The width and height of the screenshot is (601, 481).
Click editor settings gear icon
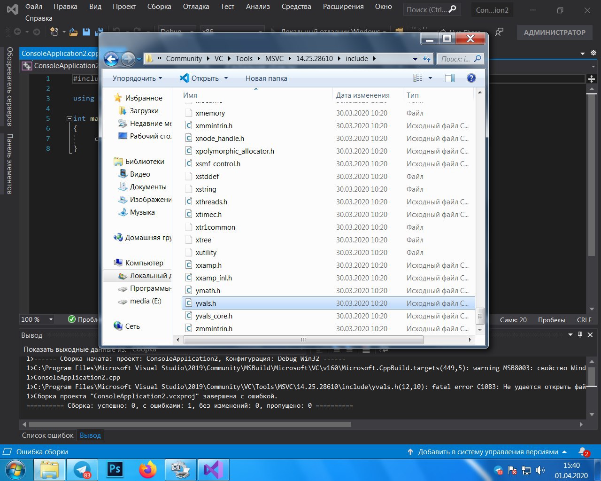pyautogui.click(x=593, y=53)
